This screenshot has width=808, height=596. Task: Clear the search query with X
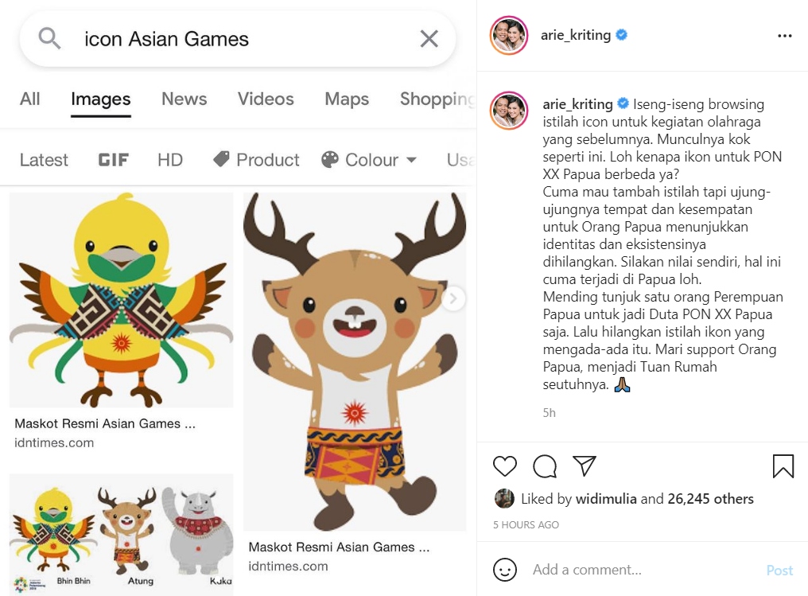429,39
